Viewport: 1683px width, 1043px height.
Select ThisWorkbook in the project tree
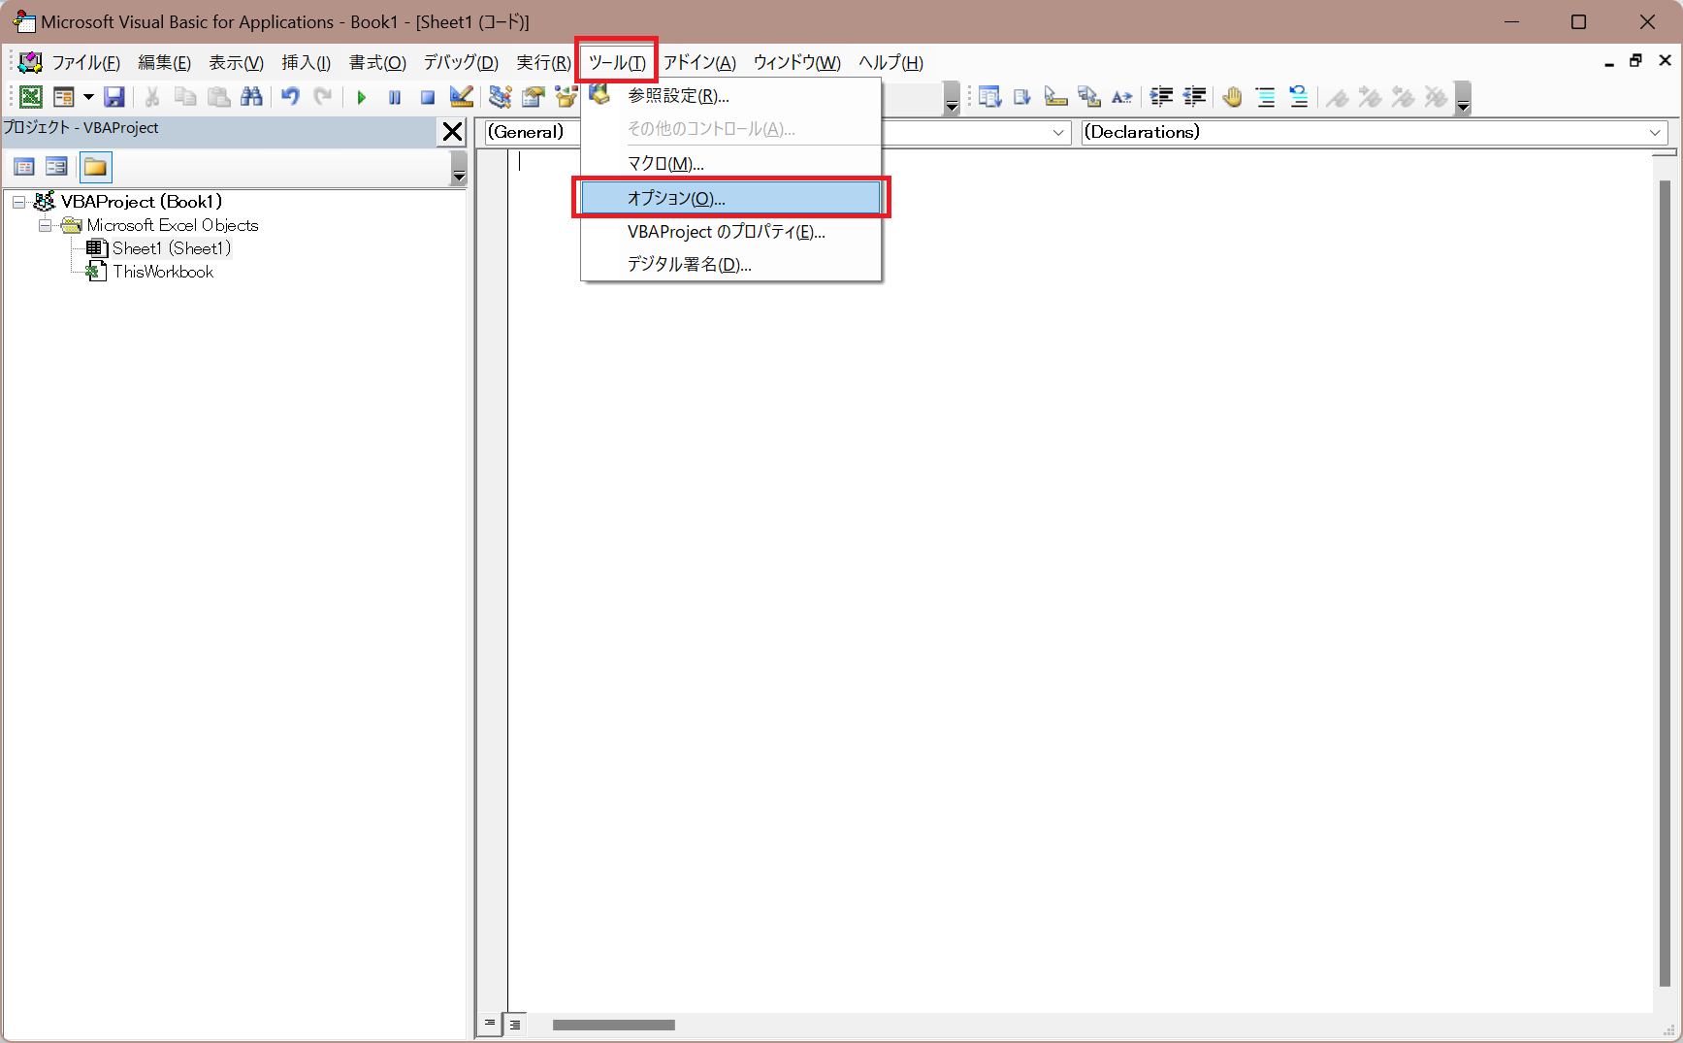(162, 272)
